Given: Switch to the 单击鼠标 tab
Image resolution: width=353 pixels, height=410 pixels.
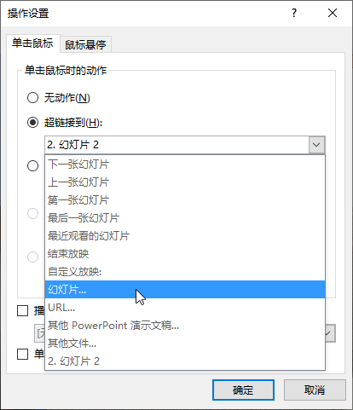Looking at the screenshot, I should [x=32, y=43].
